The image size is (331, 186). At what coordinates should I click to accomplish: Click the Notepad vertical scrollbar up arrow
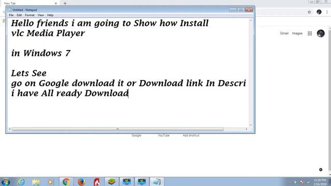click(251, 21)
